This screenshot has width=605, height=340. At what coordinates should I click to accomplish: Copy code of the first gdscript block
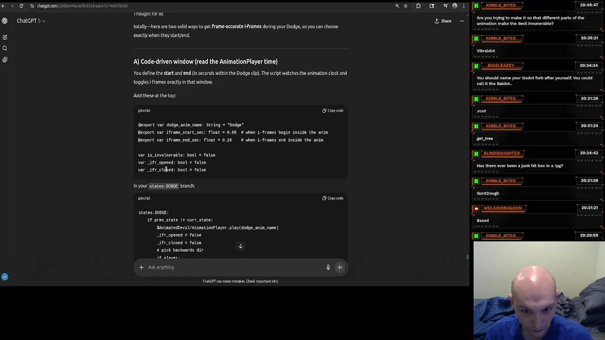[x=333, y=110]
